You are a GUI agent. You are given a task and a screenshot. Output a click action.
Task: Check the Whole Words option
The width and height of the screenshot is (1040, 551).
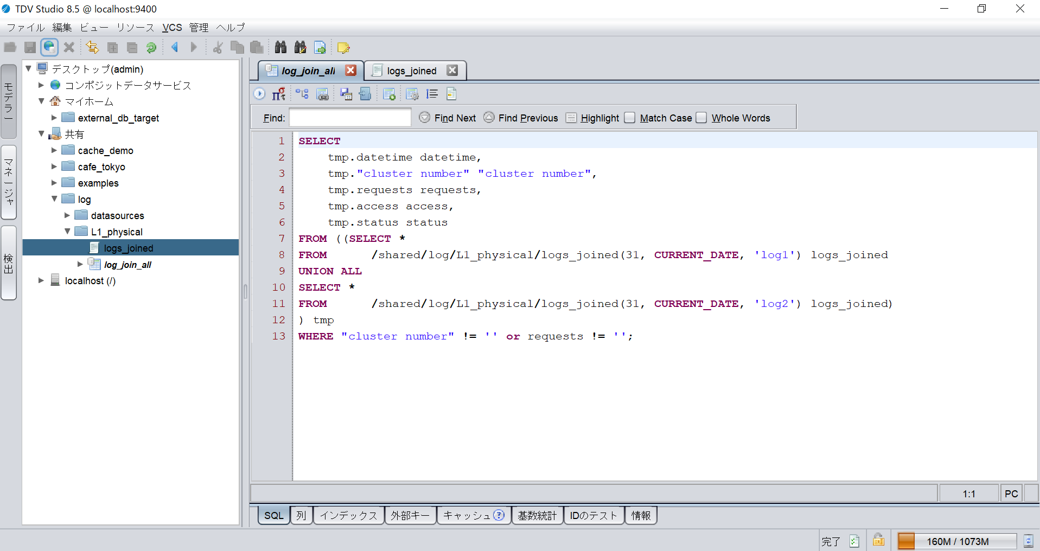click(701, 118)
